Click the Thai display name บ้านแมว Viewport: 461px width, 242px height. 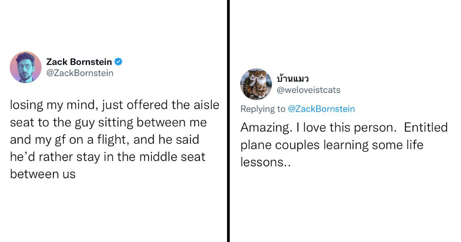[x=293, y=79]
